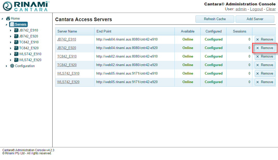
Task: Expand the Configuration tree node
Action: click(x=6, y=66)
